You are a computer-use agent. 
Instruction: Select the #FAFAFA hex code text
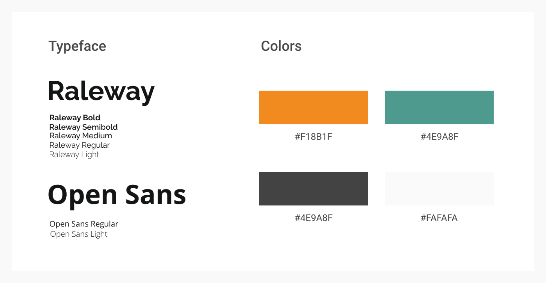tap(439, 218)
